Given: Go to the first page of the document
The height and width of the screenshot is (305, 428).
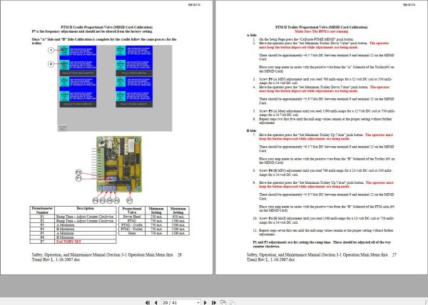Looking at the screenshot, I should [x=148, y=302].
